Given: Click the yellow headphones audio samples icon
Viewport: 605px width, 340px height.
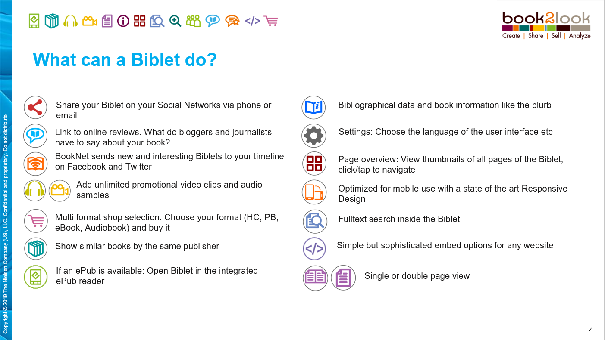Looking at the screenshot, I should [34, 191].
